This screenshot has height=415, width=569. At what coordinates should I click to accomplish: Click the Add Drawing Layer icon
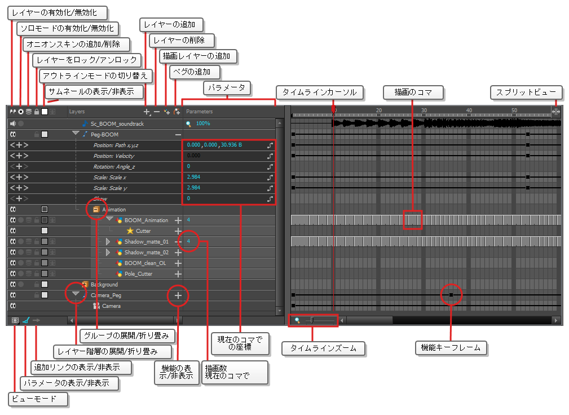(x=167, y=112)
